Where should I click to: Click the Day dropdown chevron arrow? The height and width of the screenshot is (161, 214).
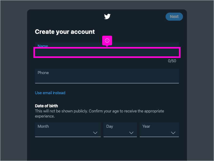point(132,133)
